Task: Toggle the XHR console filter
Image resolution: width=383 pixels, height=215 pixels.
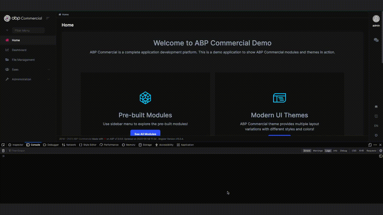Action: point(361,151)
